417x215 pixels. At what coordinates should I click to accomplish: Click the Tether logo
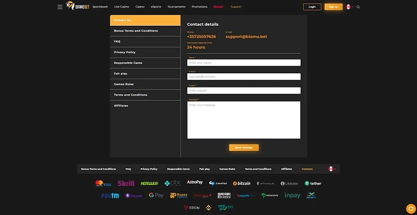(x=313, y=184)
